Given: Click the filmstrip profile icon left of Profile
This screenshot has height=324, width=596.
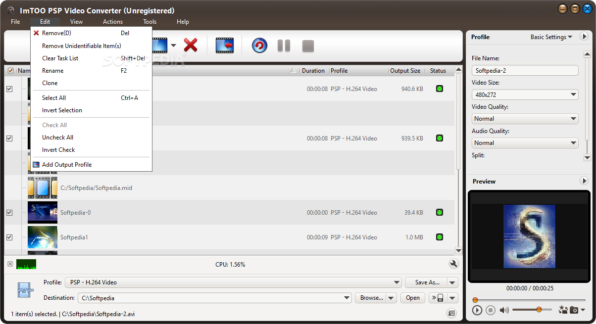Looking at the screenshot, I should (25, 290).
